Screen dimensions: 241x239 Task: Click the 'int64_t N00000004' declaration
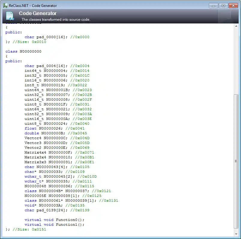(x=46, y=71)
